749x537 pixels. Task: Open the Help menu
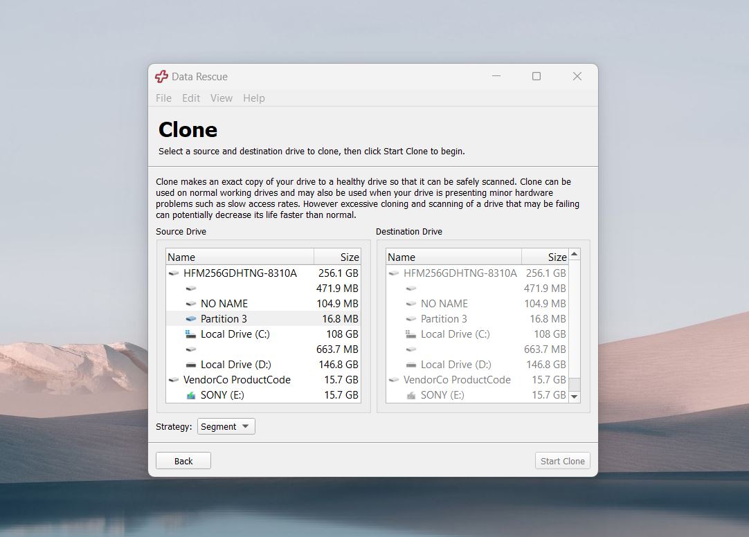pos(253,98)
